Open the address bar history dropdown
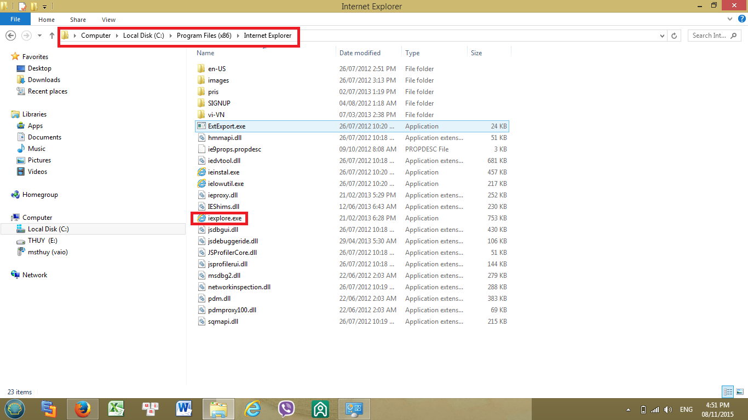Image resolution: width=748 pixels, height=420 pixels. point(663,36)
